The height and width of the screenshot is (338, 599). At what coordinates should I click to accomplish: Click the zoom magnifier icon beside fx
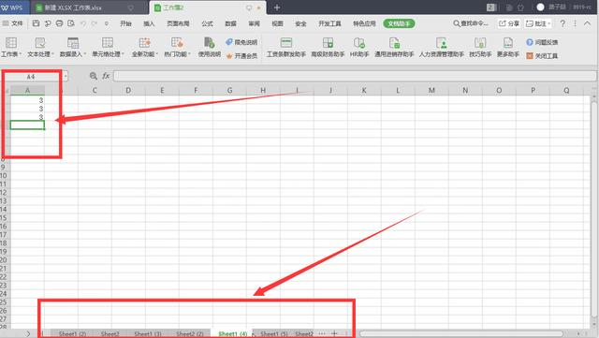pyautogui.click(x=94, y=76)
